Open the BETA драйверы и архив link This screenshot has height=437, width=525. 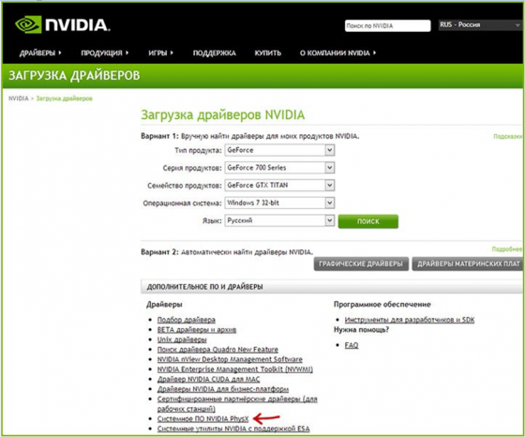tap(197, 330)
